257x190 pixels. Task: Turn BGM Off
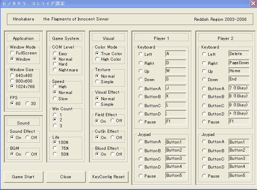pyautogui.click(x=27, y=154)
